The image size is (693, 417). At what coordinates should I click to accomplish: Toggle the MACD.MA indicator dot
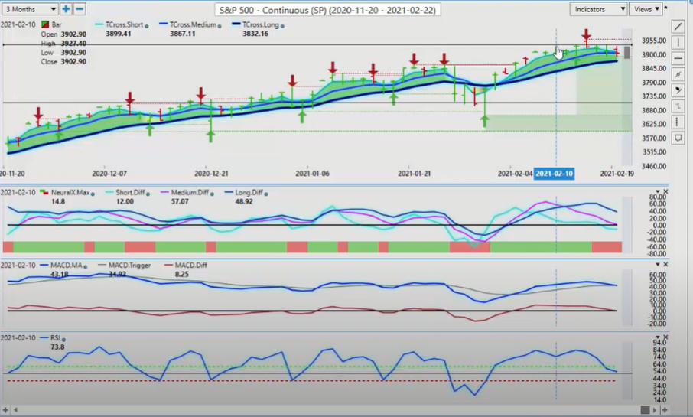tap(86, 266)
